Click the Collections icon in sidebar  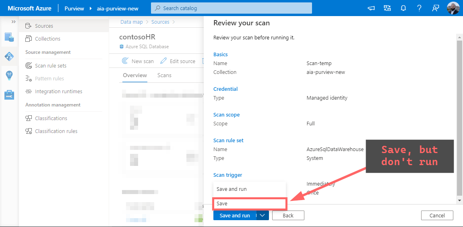click(x=28, y=39)
